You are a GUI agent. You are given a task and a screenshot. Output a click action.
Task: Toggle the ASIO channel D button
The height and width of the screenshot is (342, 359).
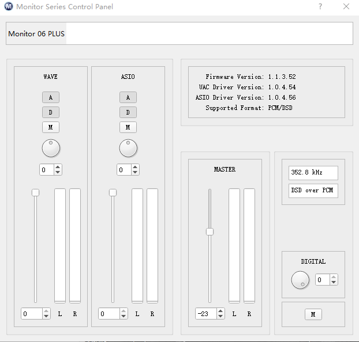(128, 112)
